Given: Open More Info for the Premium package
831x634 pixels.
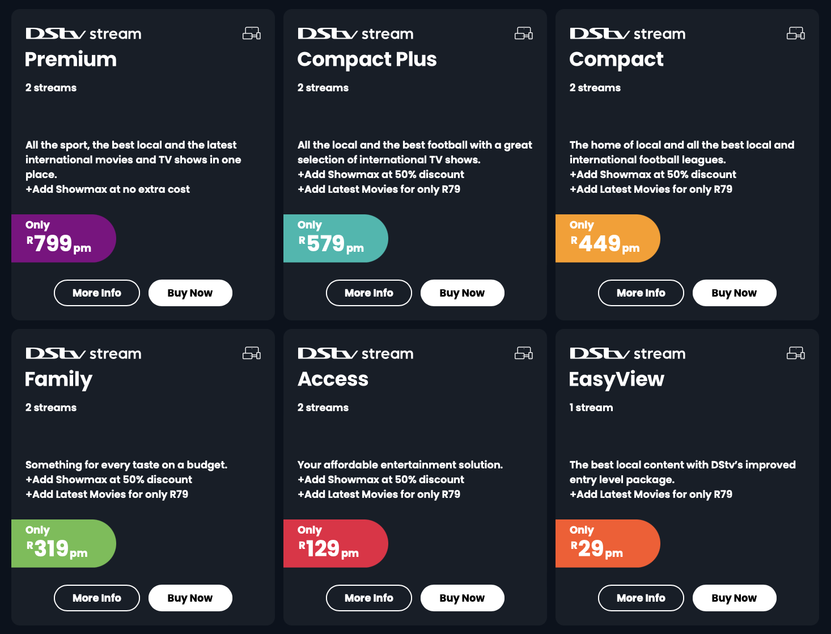Looking at the screenshot, I should click(x=97, y=293).
